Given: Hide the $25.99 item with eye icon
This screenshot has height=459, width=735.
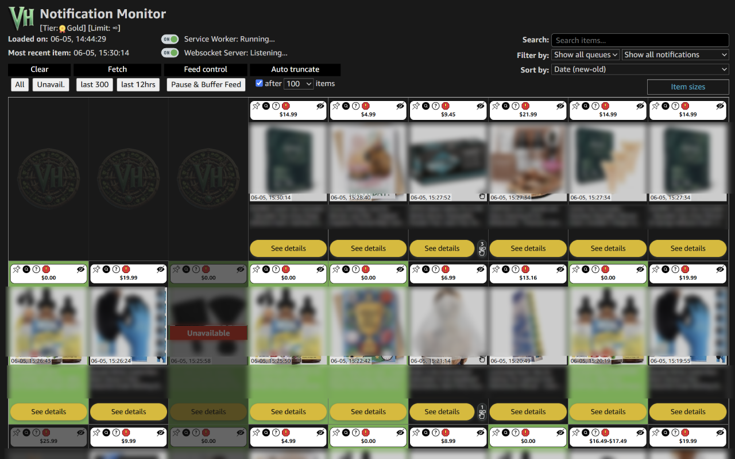Looking at the screenshot, I should (x=80, y=433).
